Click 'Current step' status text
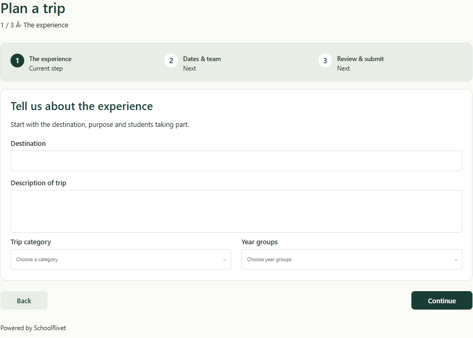Screen dimensions: 473x338 click(46, 68)
